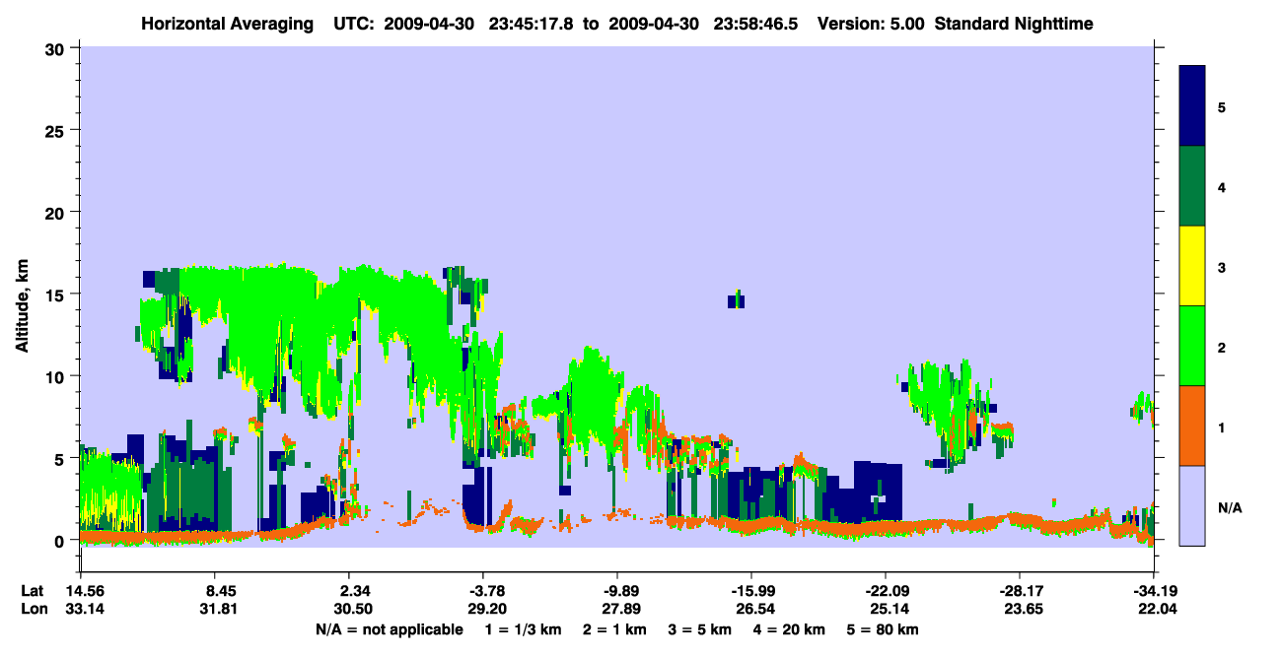Click the dark blue 5 colorbar segment
Image resolution: width=1282 pixels, height=657 pixels.
pyautogui.click(x=1192, y=106)
